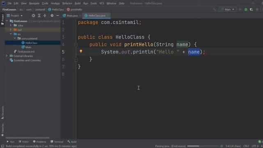The height and width of the screenshot is (148, 263).
Task: Click the Expand All icon in Project panel
Action: [x=39, y=16]
